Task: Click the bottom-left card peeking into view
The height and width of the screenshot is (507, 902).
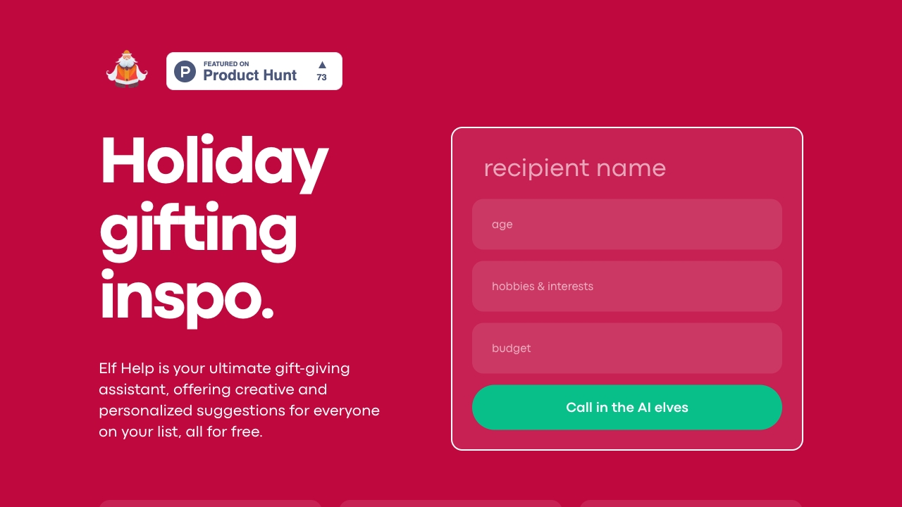Action: 210,503
